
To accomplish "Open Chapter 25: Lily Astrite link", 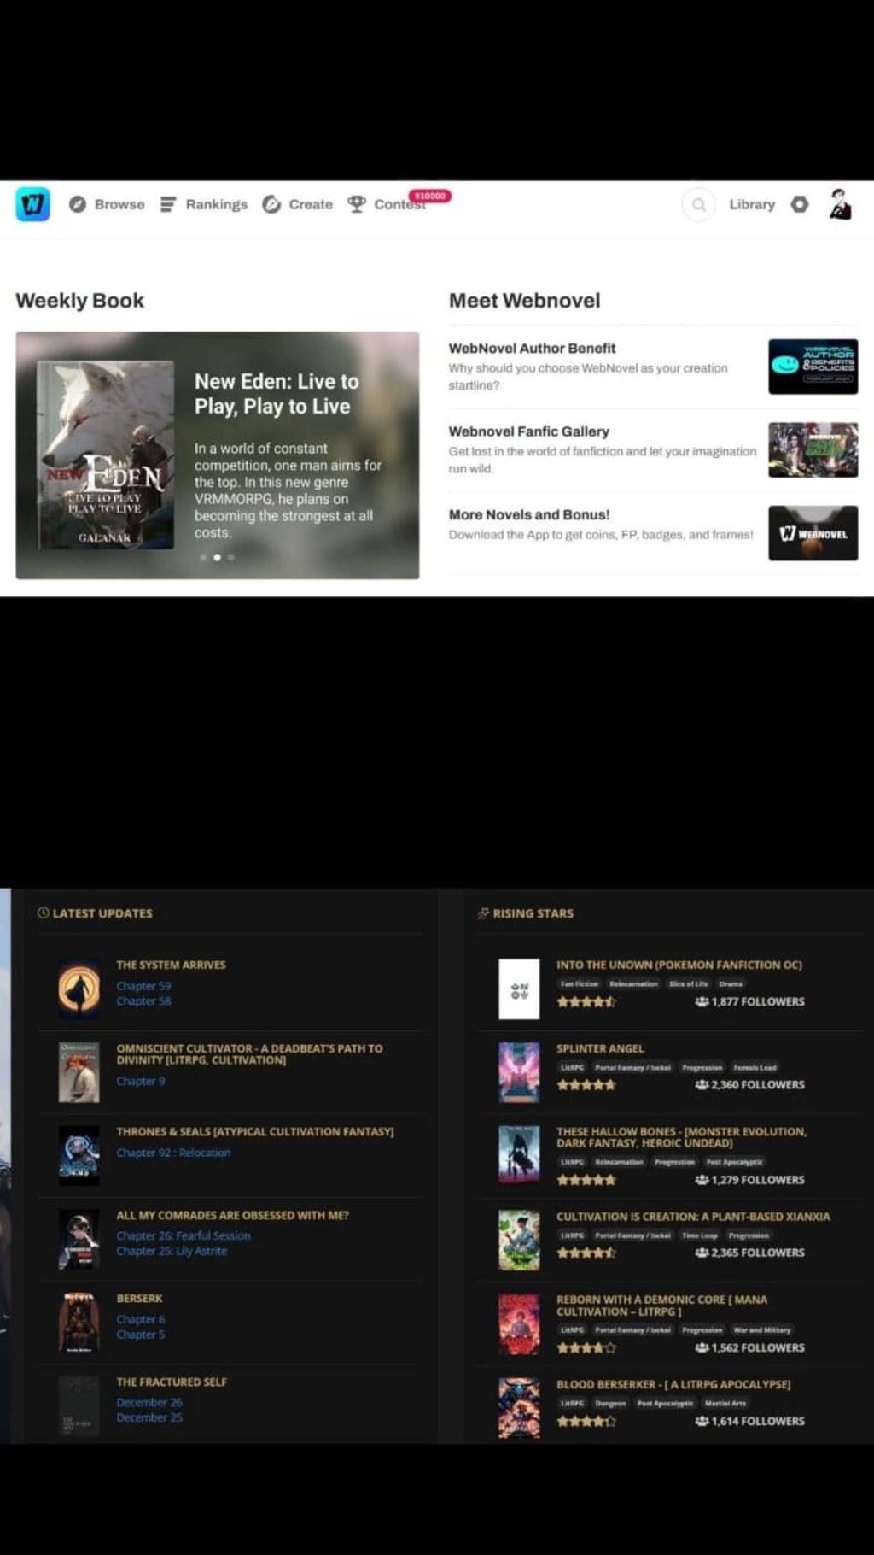I will pos(172,1251).
